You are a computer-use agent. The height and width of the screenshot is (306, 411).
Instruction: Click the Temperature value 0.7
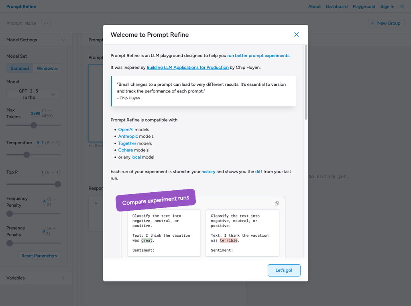40,143
